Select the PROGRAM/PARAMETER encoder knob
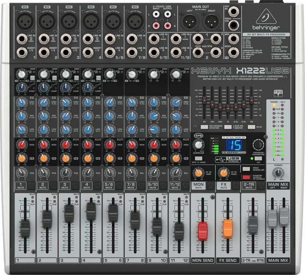 (258, 145)
